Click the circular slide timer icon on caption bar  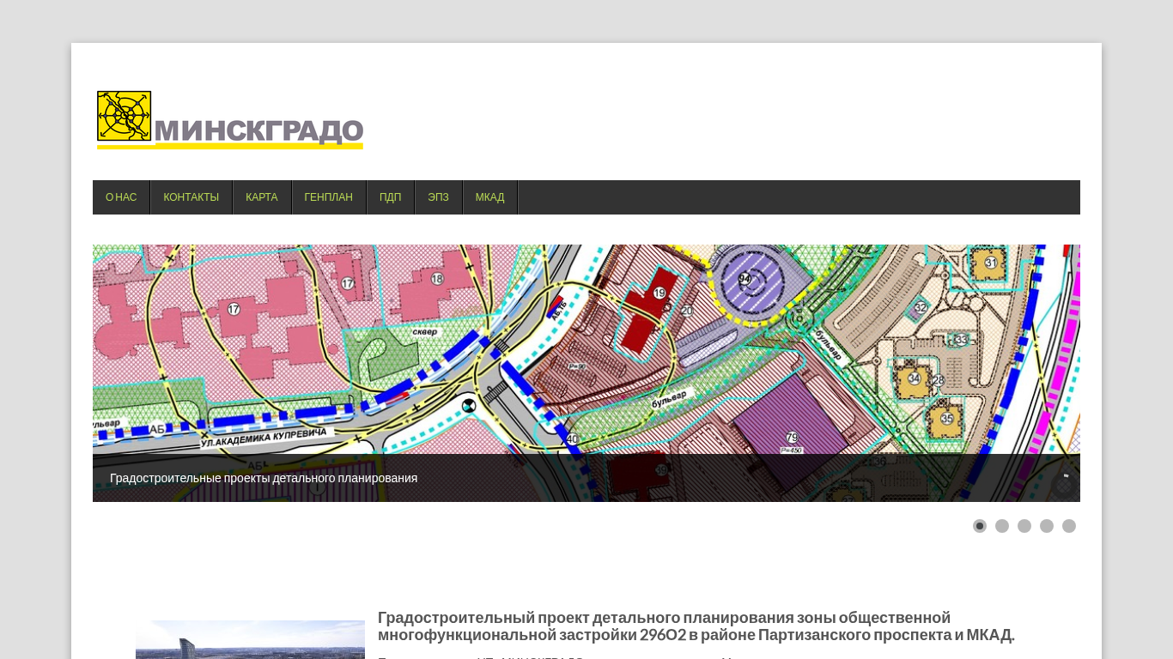1065,483
